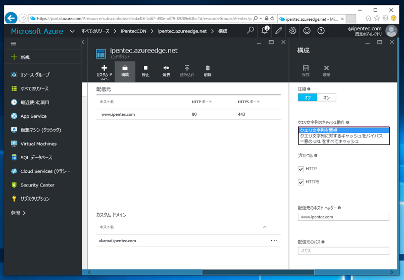Click akamai.ipentec.com custom domain row

188,241
